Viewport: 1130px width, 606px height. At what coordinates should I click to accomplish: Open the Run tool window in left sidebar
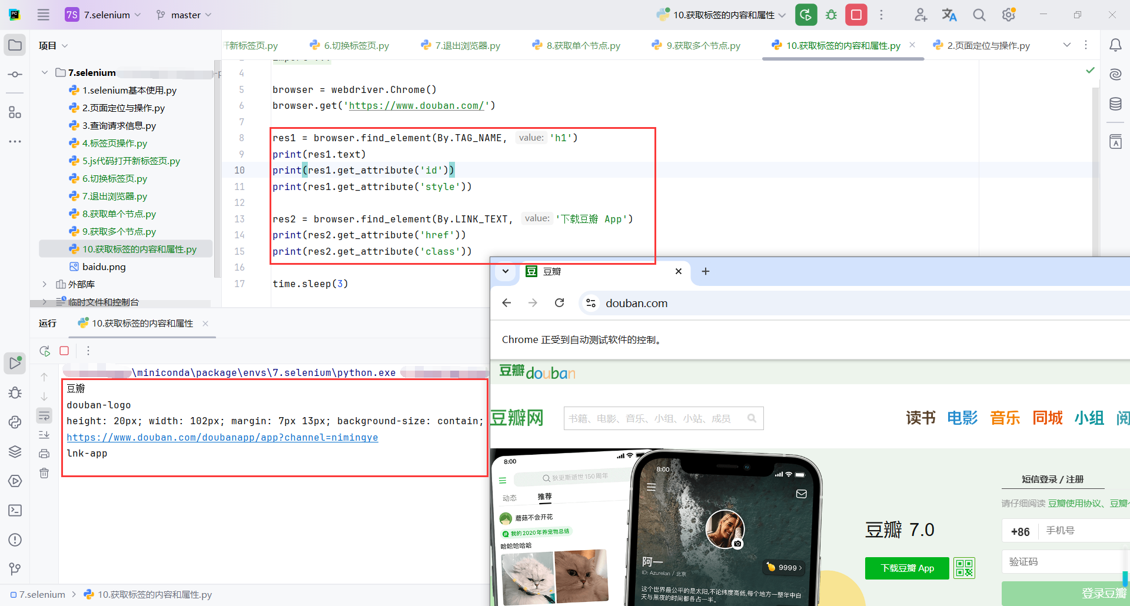point(15,363)
